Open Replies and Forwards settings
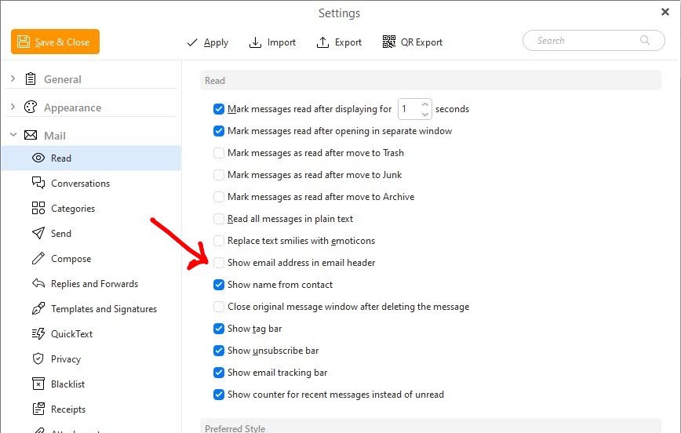The image size is (681, 433). (x=94, y=284)
